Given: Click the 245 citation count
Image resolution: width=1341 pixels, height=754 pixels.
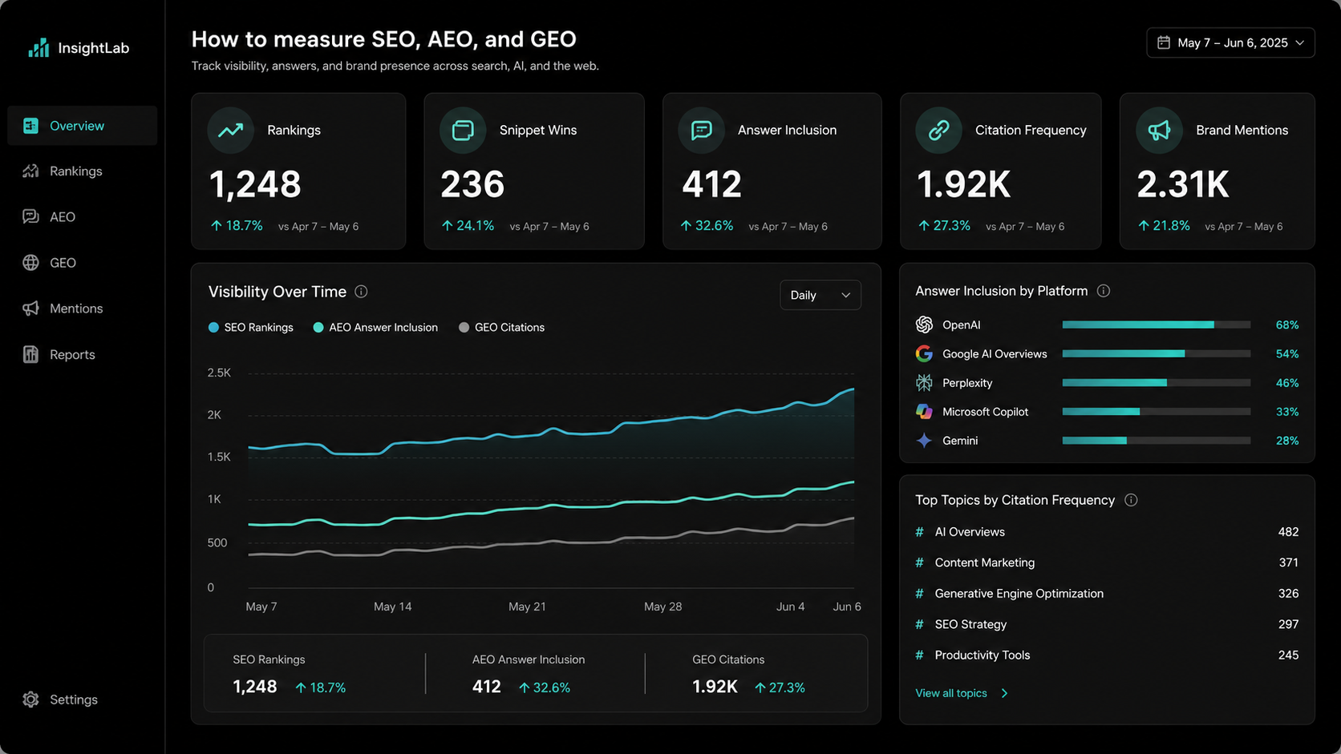Looking at the screenshot, I should 1288,655.
